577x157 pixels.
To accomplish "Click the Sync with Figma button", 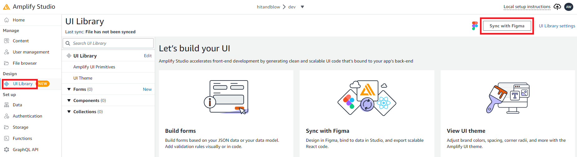I will [x=507, y=26].
